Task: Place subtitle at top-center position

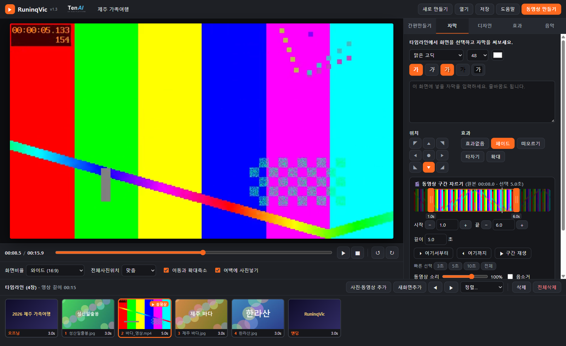Action: 429,143
